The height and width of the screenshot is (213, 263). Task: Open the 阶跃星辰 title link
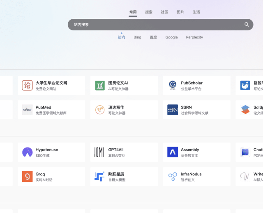click(x=116, y=174)
